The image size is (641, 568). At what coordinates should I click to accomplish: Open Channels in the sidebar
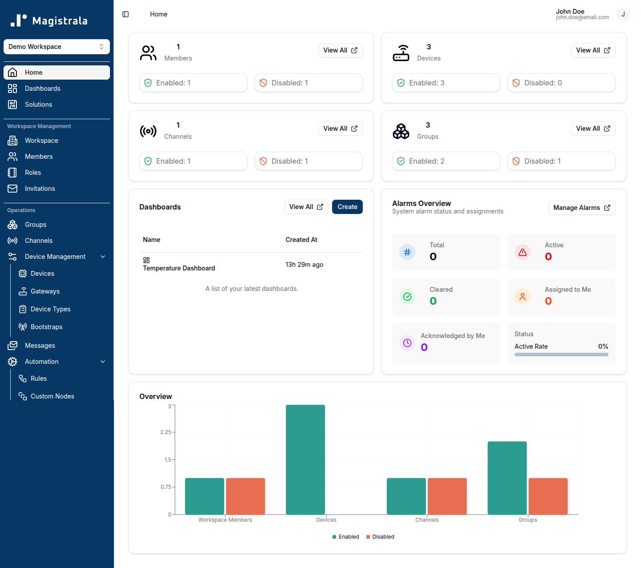click(57, 241)
